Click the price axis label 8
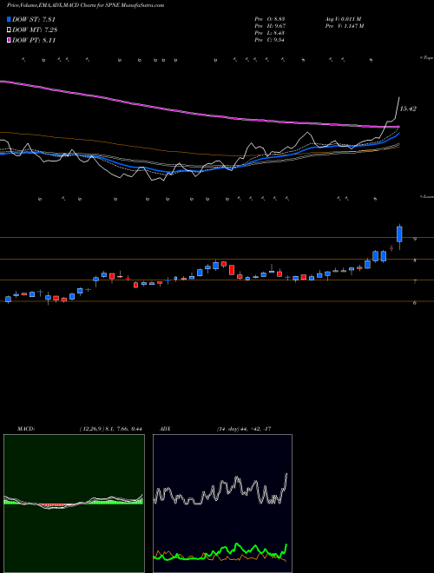The width and height of the screenshot is (434, 573). [415, 260]
